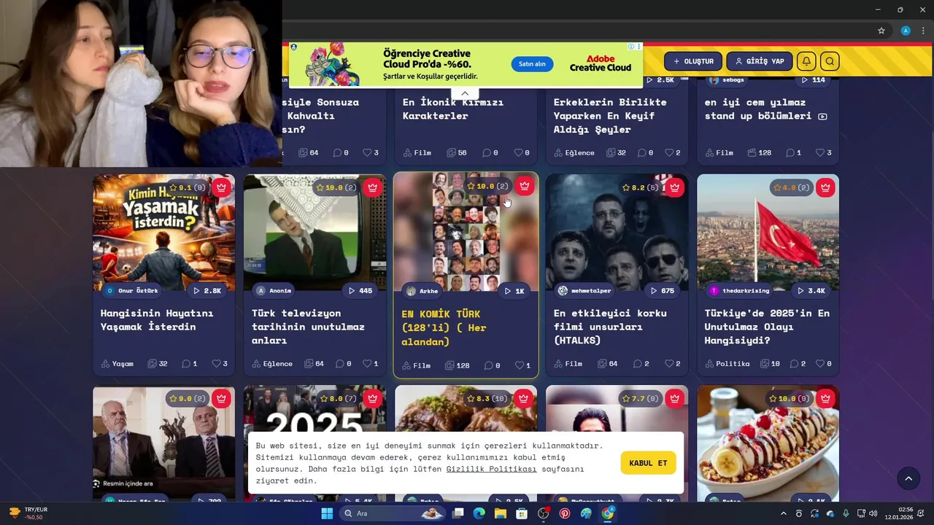The image size is (934, 525).
Task: Click the author Anonim tag
Action: click(274, 290)
